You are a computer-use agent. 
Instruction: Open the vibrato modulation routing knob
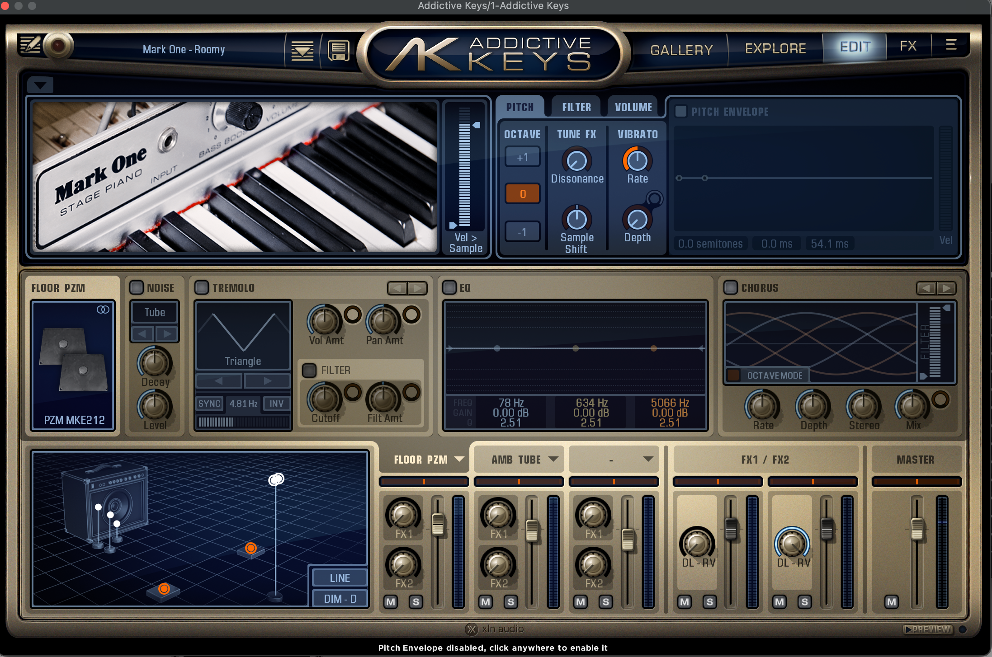654,198
